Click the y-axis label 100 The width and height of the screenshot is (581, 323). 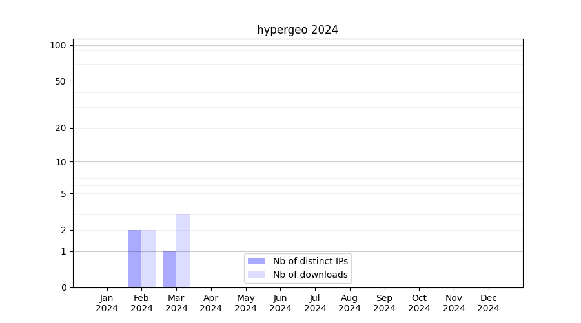pos(58,45)
